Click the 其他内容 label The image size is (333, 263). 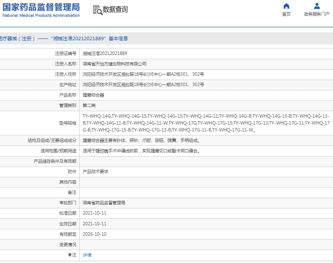tap(68, 182)
